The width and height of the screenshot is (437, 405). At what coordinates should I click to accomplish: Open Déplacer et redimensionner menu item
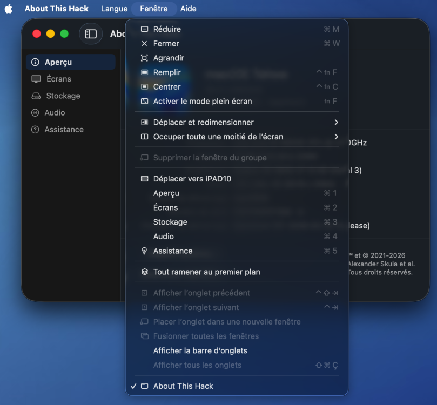[x=237, y=122]
